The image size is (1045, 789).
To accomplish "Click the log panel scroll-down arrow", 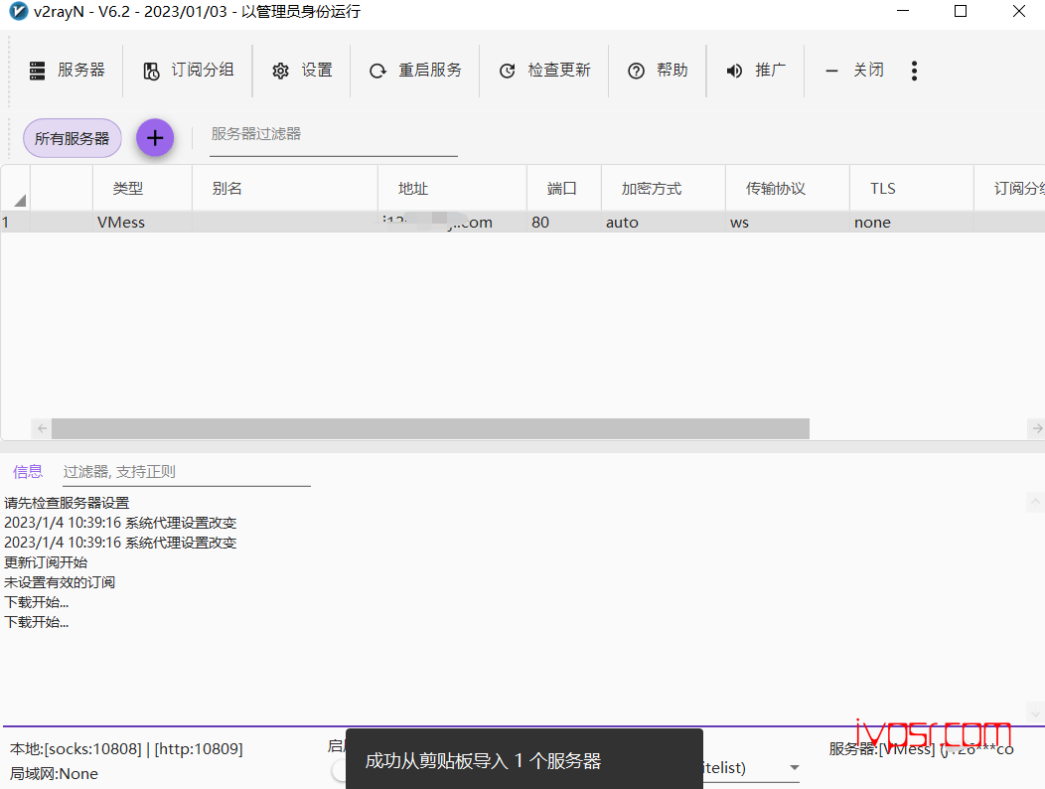I will (1035, 710).
